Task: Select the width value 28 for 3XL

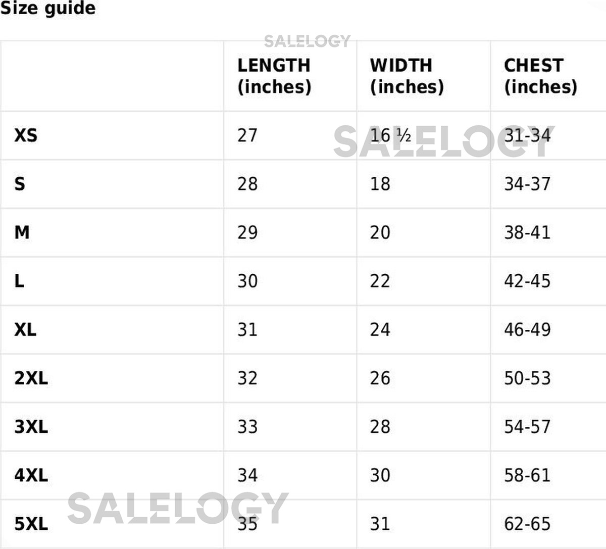Action: pos(380,427)
